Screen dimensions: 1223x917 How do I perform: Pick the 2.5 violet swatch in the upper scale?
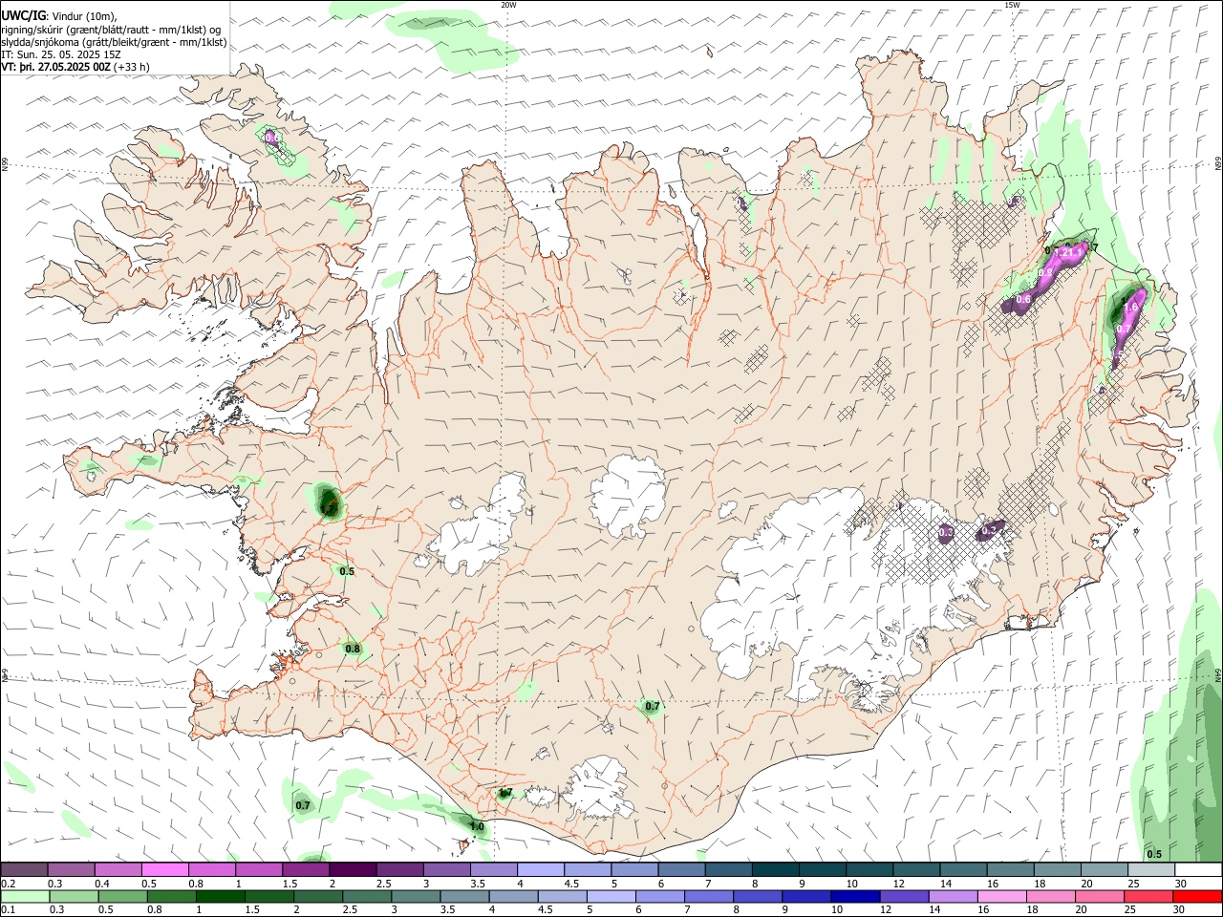399,869
